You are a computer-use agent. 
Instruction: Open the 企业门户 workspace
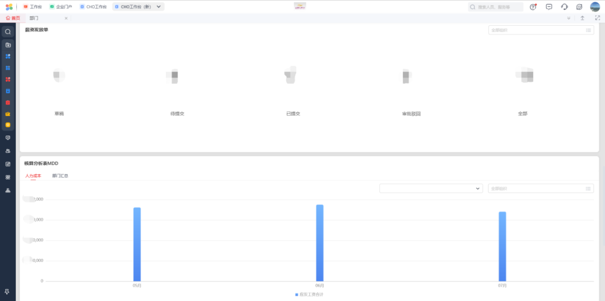point(61,7)
